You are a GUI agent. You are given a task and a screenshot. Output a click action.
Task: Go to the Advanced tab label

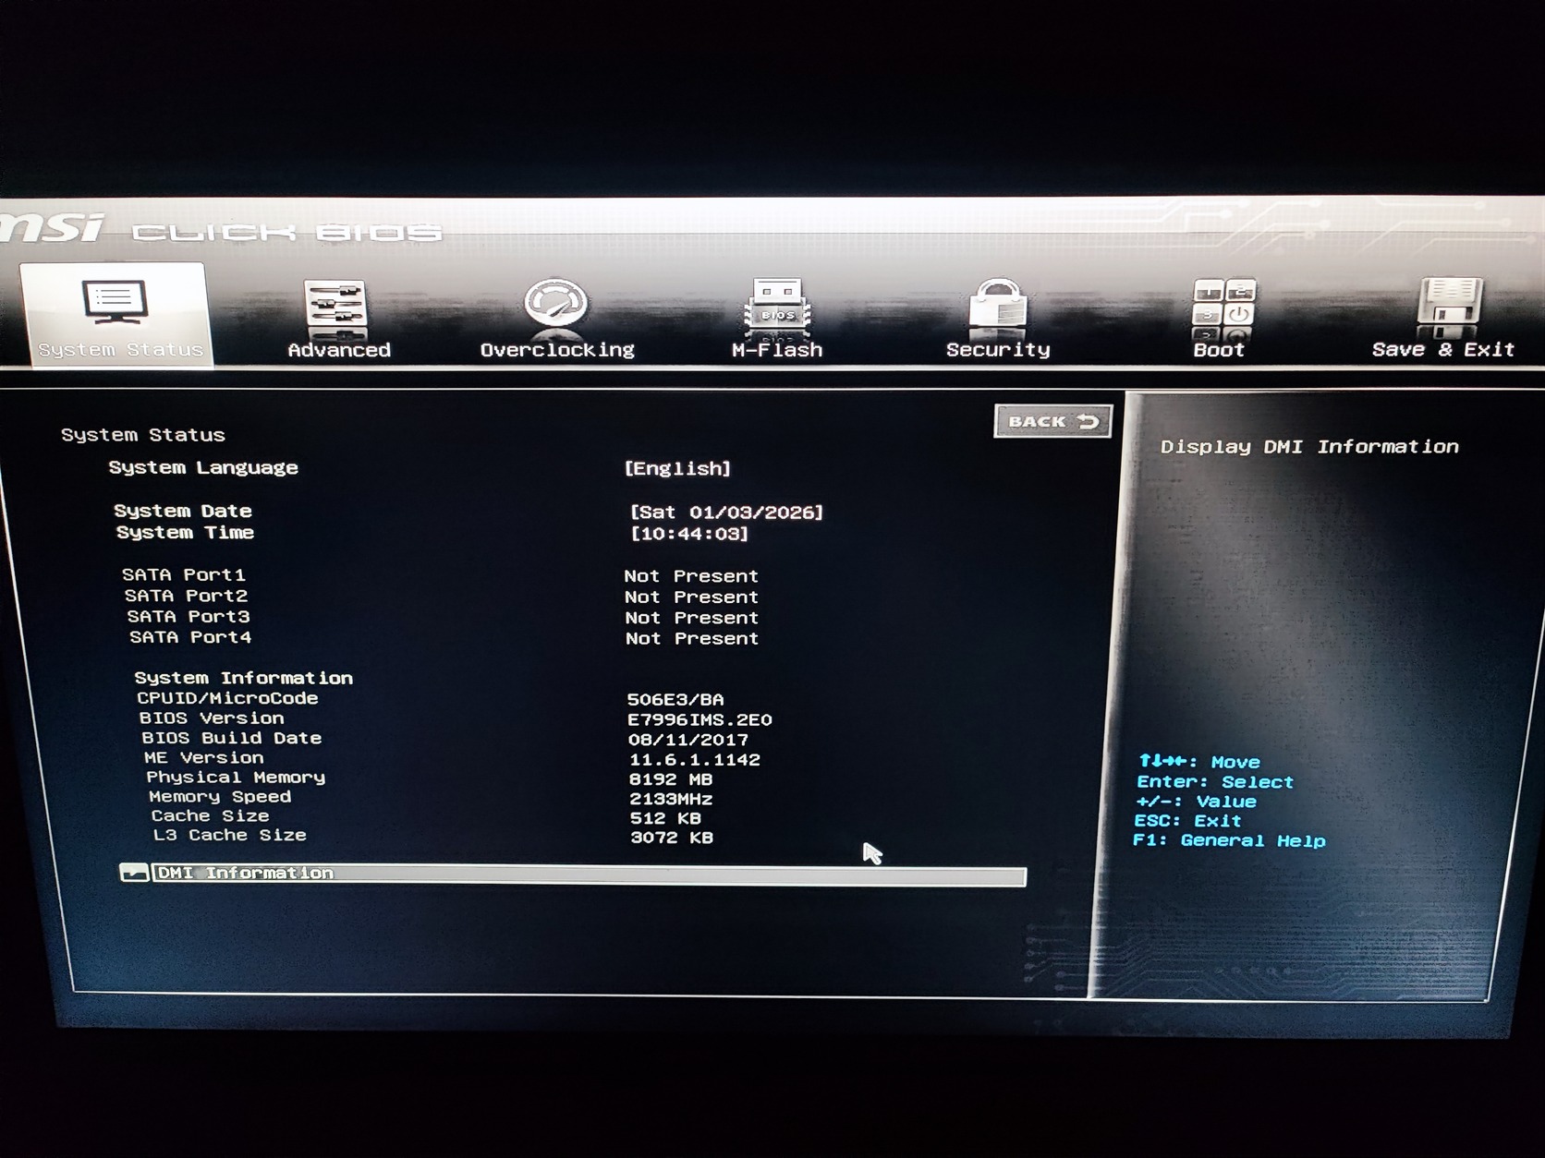(339, 350)
